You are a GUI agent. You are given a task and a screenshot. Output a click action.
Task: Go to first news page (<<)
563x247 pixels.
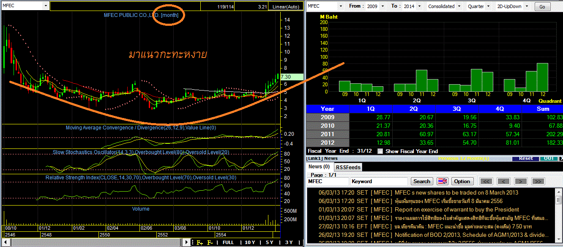click(487, 181)
